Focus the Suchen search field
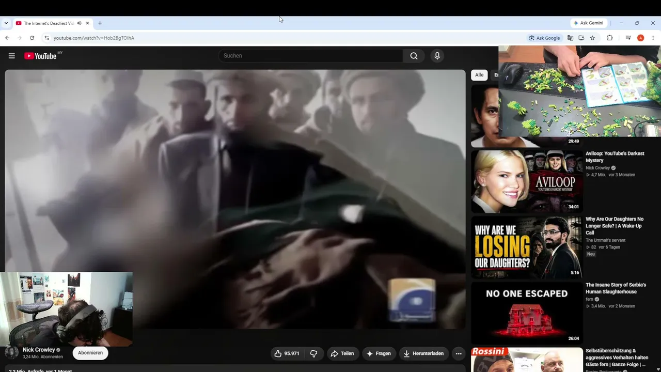Screen dimensions: 661x372 pyautogui.click(x=310, y=56)
